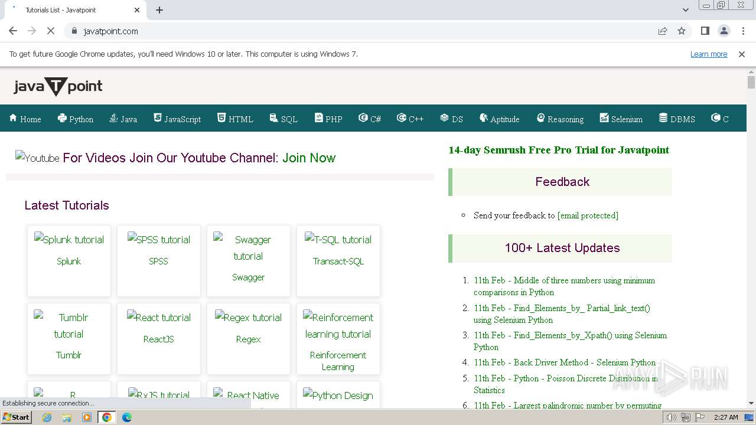Stop loading the page
This screenshot has width=756, height=425.
click(x=51, y=31)
